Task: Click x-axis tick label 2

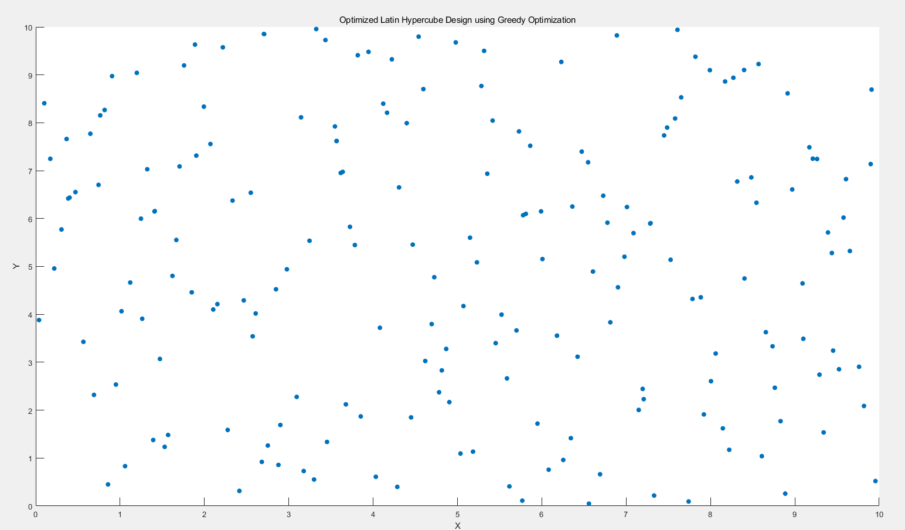Action: (205, 514)
